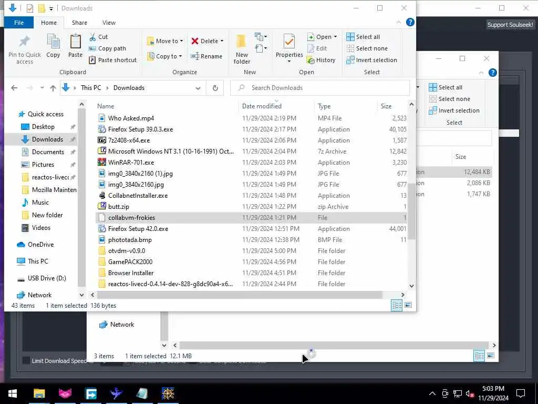Expand the Delete dropdown arrow
This screenshot has width=538, height=404.
pyautogui.click(x=222, y=41)
